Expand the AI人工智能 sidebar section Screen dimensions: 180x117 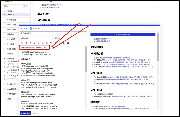click(x=5, y=89)
